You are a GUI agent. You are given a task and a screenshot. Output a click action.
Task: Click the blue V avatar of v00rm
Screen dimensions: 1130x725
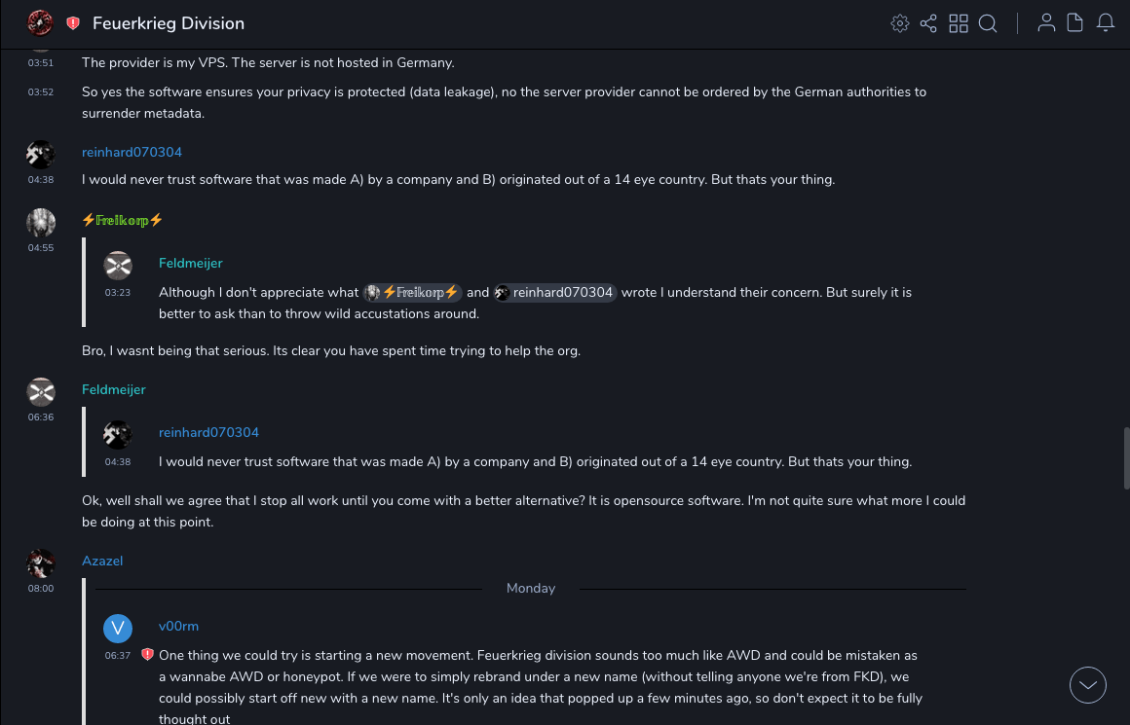(118, 628)
